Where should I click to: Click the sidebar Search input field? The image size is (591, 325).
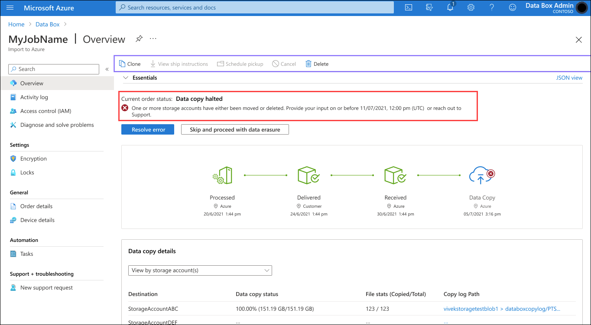coord(53,69)
